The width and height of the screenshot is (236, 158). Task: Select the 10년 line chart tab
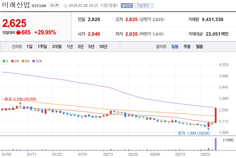[x=103, y=46]
